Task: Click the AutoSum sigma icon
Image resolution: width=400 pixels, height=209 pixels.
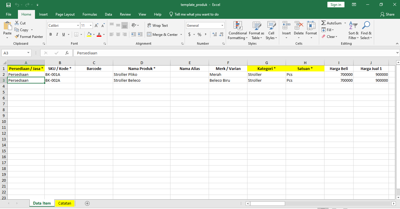Action: click(324, 23)
